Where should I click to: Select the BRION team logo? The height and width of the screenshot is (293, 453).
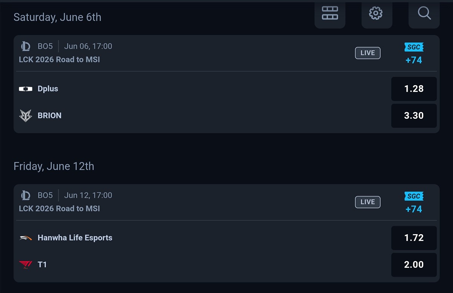25,115
